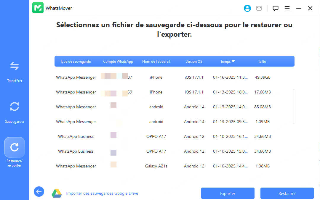The image size is (320, 200).
Task: Click the Google Drive logo icon
Action: coord(57,193)
